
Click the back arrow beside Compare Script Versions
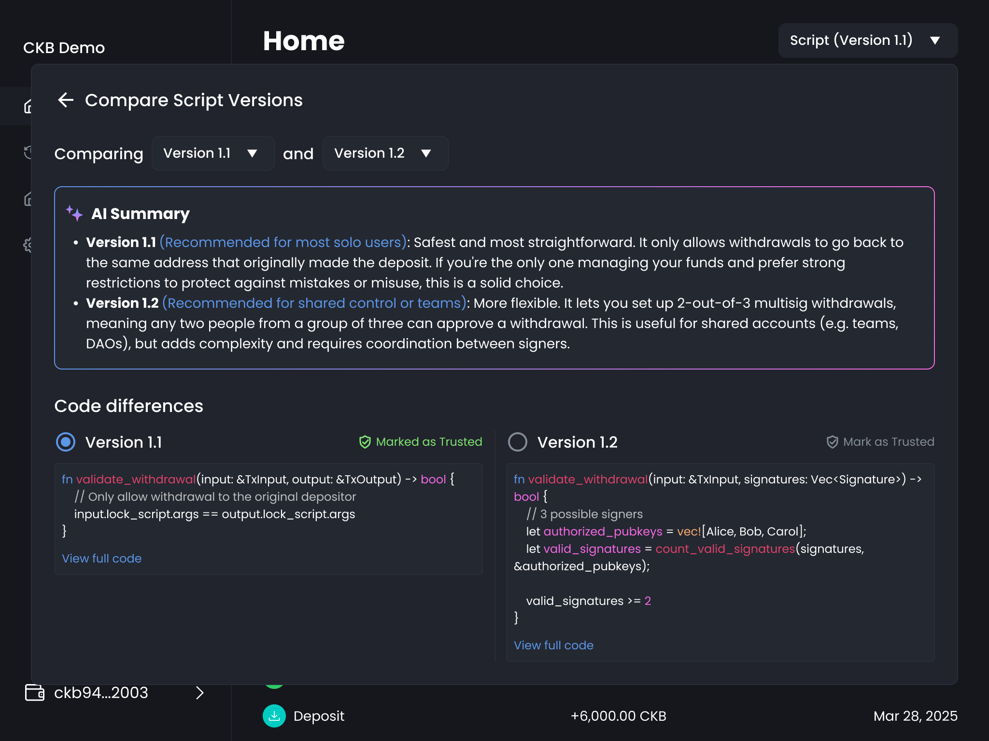(66, 100)
